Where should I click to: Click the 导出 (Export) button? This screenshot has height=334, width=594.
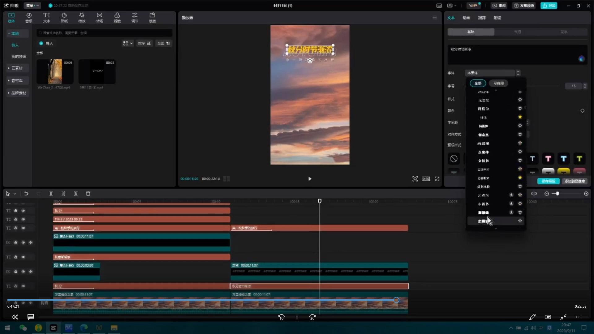point(549,6)
